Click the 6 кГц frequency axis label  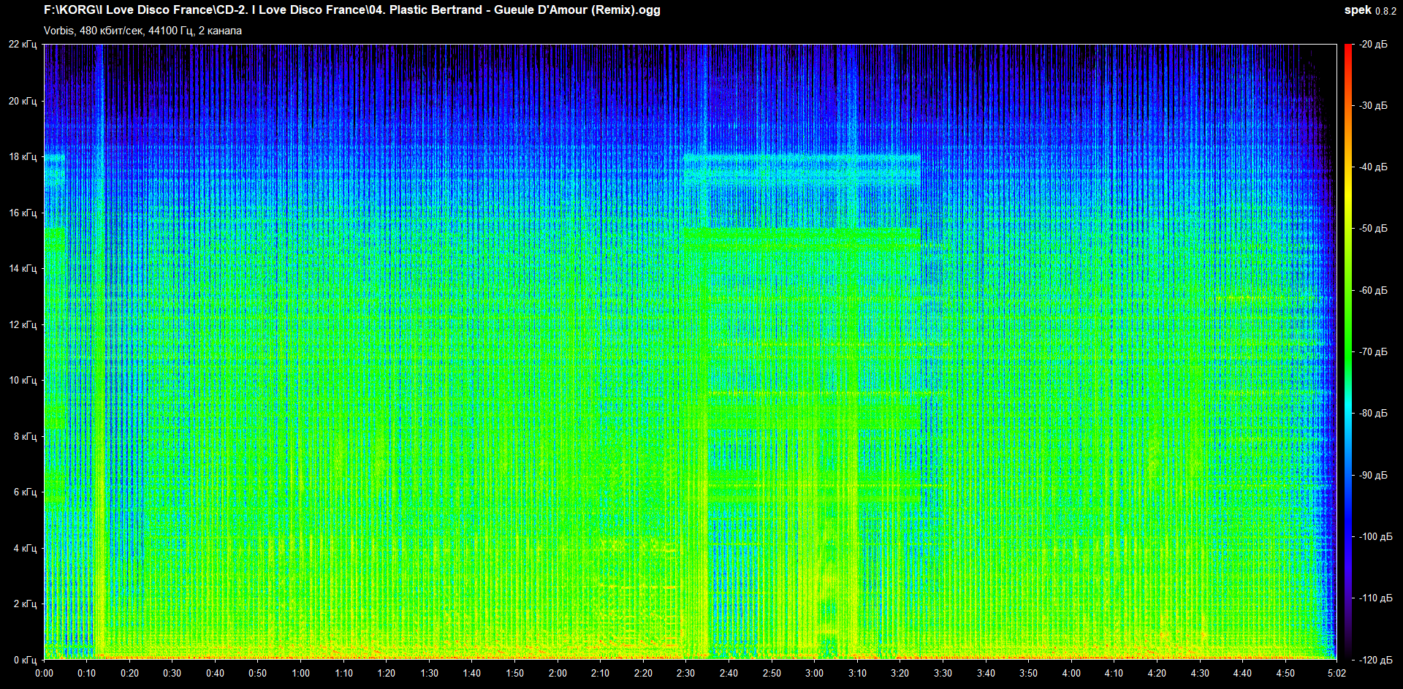point(24,492)
